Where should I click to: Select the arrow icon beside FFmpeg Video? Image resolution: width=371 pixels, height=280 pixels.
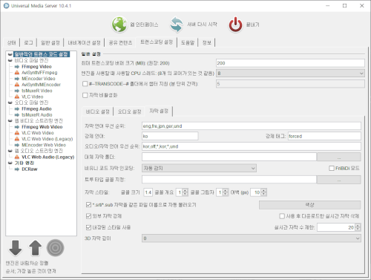[x=17, y=67]
